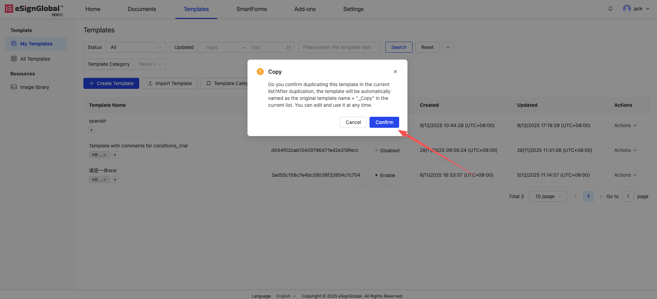Confirm the template duplication
Viewport: 657px width, 299px height.
tap(384, 122)
